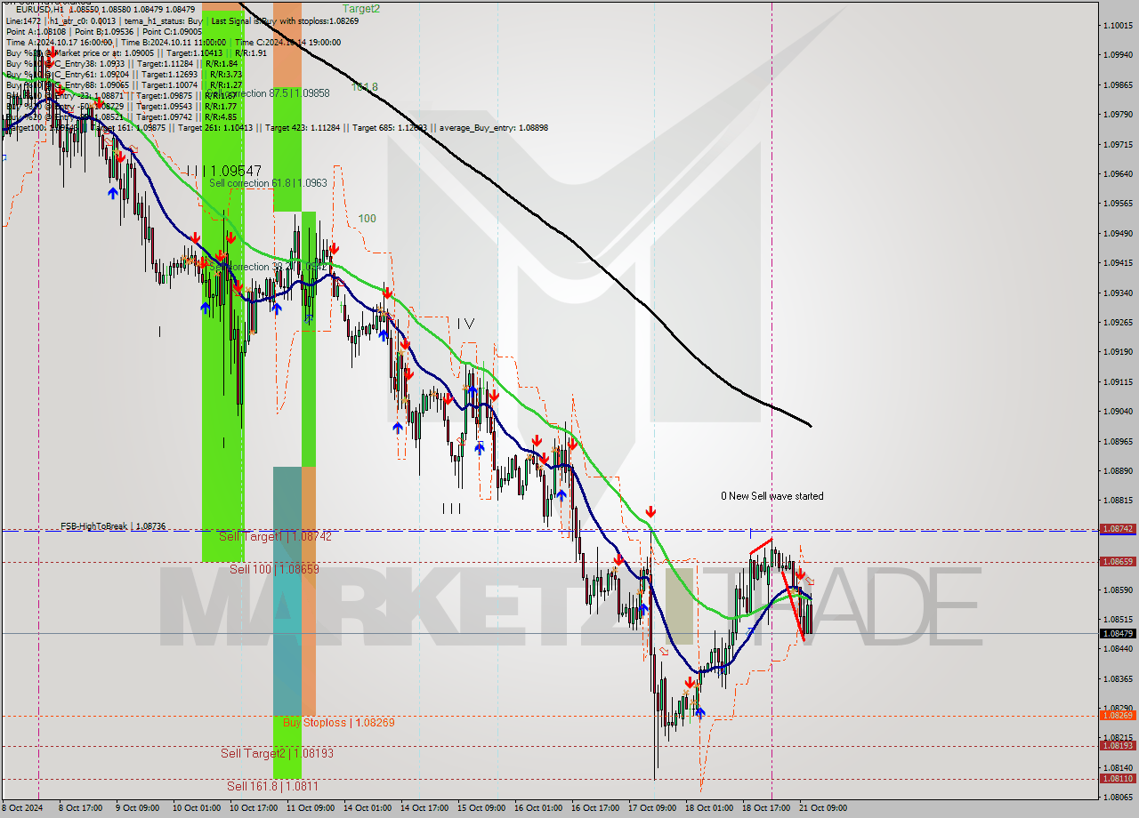This screenshot has height=818, width=1139.
Task: Click the red 1.08193 price tag on axis
Action: 1118,745
